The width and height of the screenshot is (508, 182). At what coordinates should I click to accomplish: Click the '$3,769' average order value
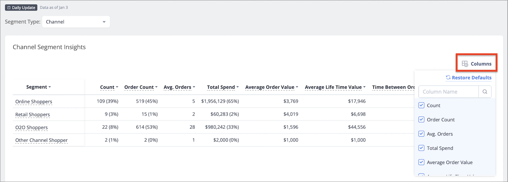(x=291, y=101)
